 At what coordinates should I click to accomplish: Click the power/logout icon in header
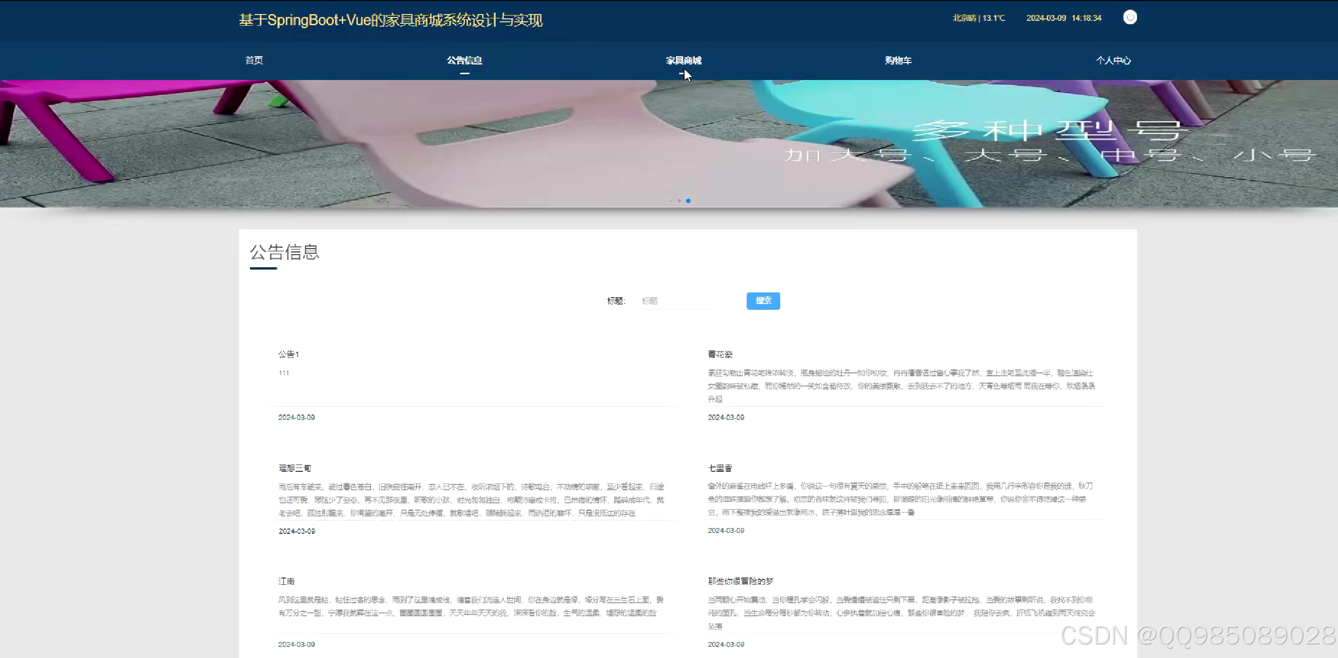(x=1130, y=17)
